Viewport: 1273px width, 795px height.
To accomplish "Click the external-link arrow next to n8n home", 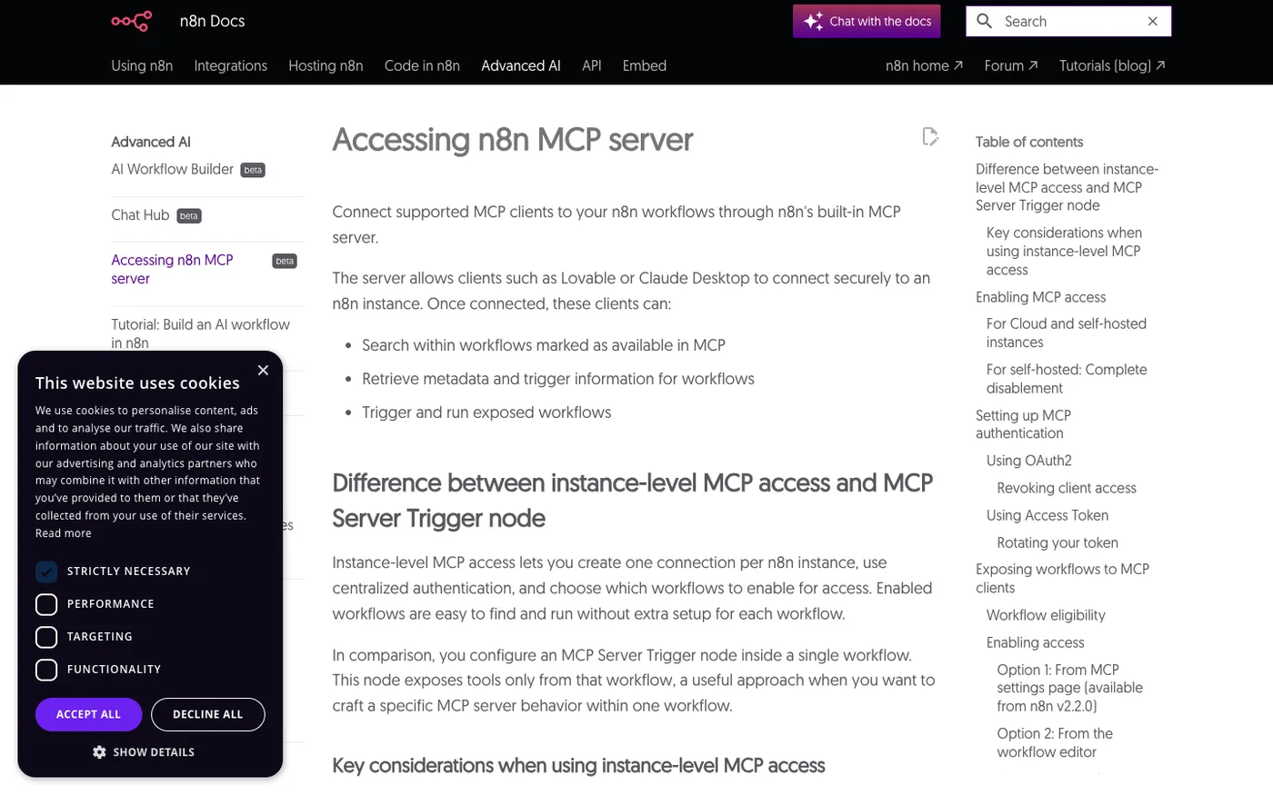I will click(957, 64).
